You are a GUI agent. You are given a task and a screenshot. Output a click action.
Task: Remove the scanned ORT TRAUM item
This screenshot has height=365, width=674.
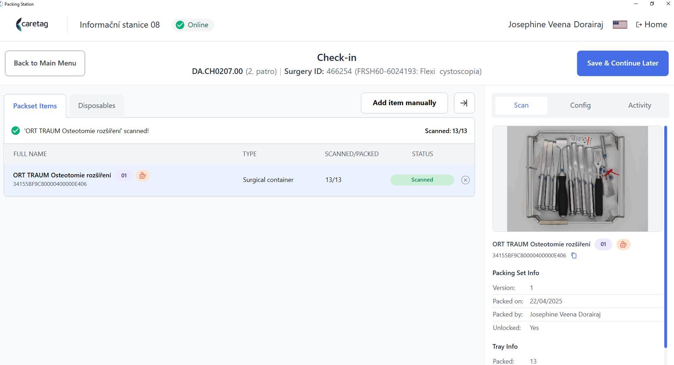465,180
